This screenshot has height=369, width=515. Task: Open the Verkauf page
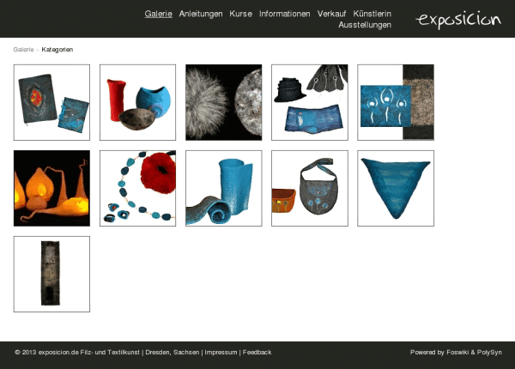[331, 14]
